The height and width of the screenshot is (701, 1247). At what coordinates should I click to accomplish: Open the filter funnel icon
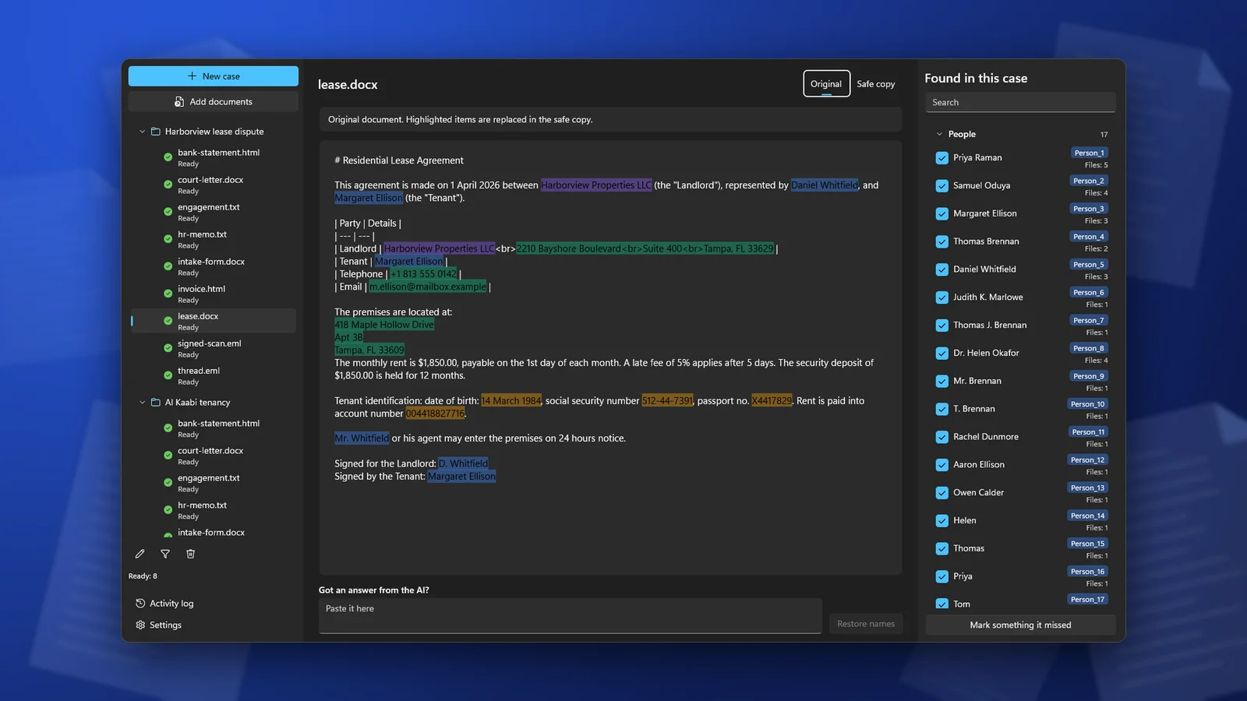click(165, 554)
